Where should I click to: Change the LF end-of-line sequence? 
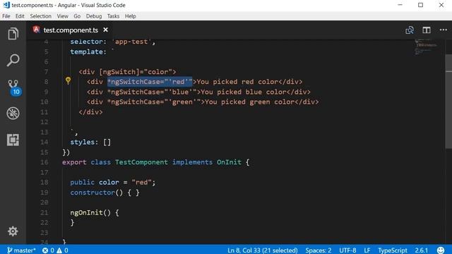[x=367, y=250]
